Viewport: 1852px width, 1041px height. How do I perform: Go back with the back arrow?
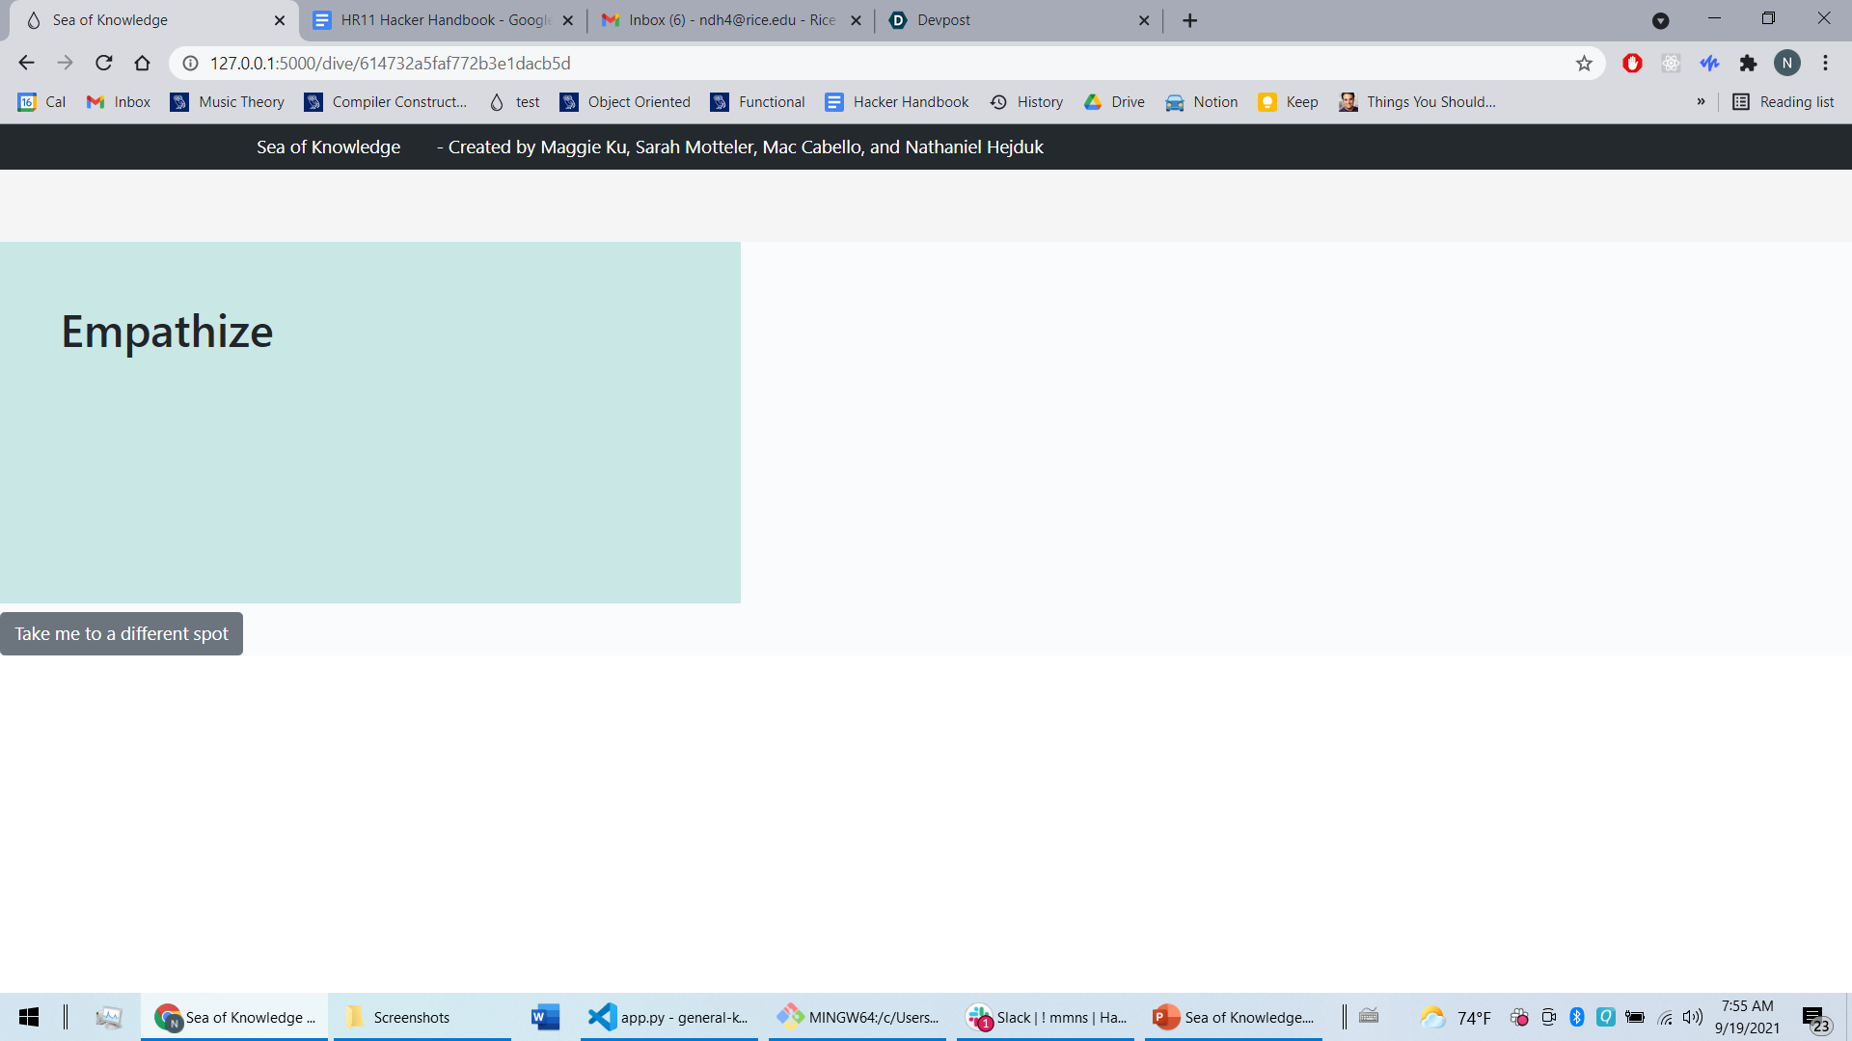point(26,64)
